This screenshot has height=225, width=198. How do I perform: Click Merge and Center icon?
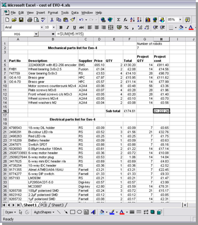click(x=111, y=28)
